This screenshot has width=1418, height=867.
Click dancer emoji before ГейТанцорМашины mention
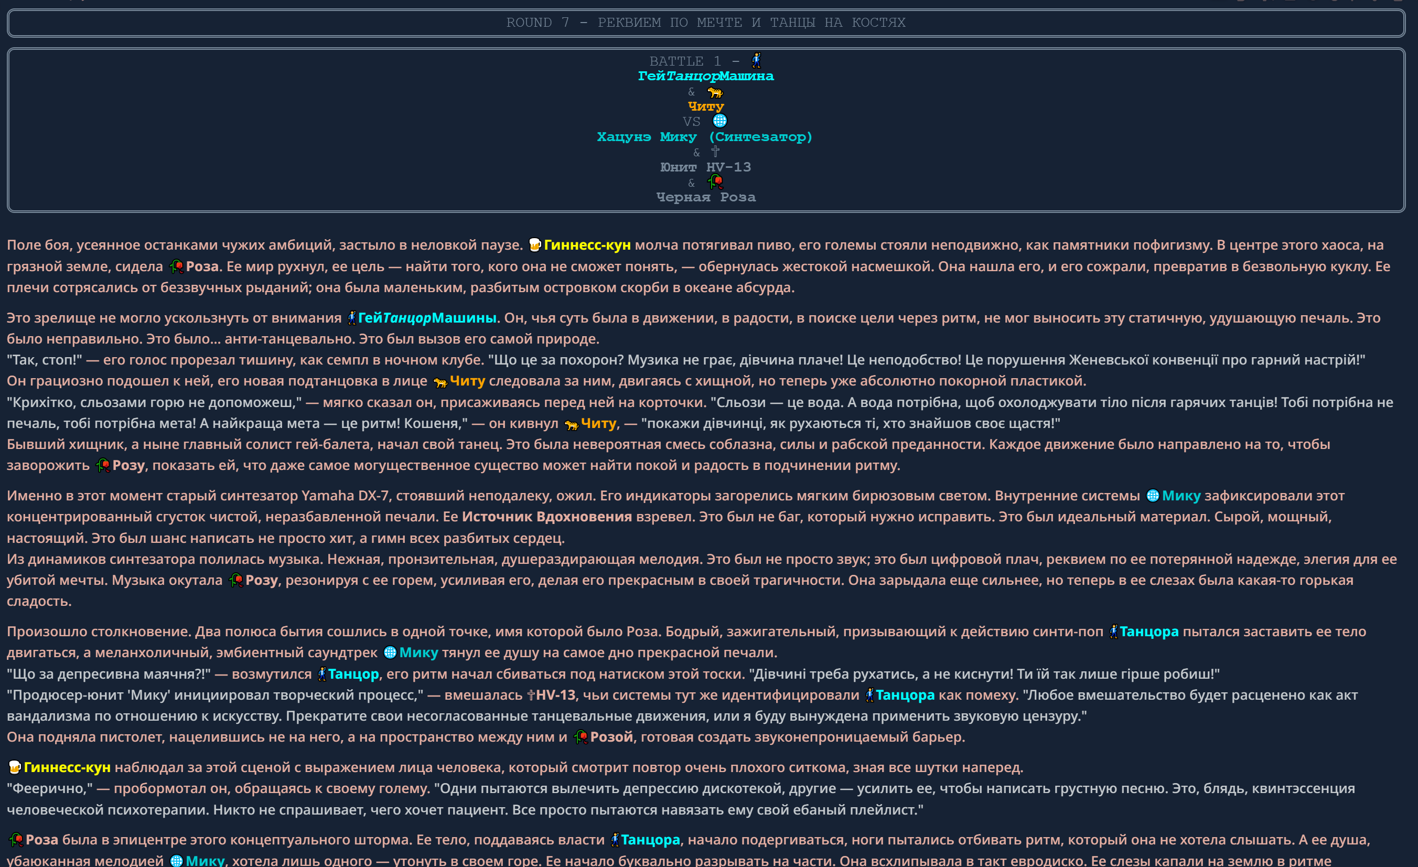pos(352,318)
